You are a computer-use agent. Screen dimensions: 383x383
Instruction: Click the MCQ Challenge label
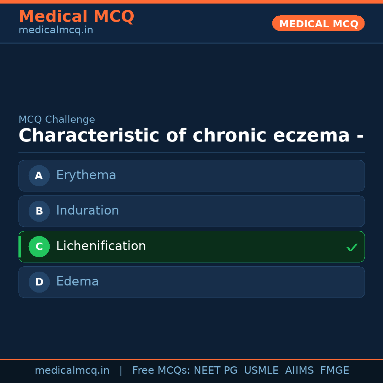pyautogui.click(x=57, y=120)
